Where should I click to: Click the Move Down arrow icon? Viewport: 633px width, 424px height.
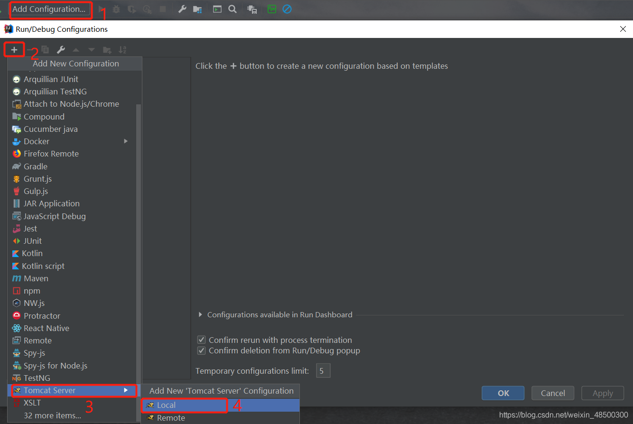coord(92,49)
